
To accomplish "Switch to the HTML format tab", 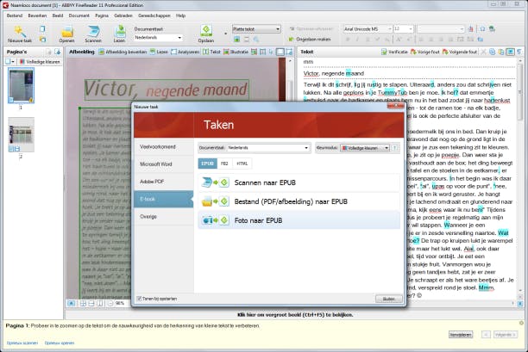I will [242, 164].
